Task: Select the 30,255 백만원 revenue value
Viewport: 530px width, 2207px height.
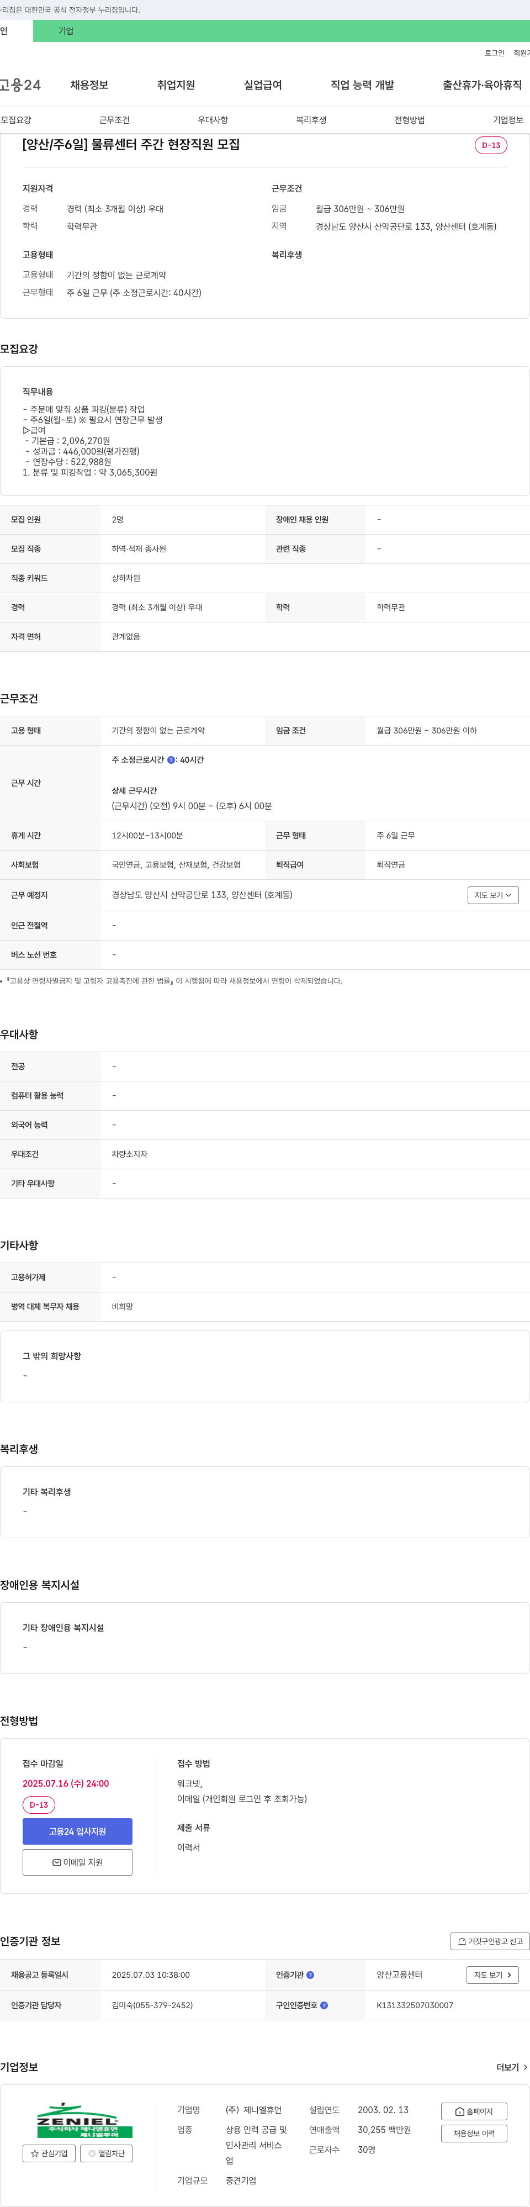Action: click(x=384, y=2129)
